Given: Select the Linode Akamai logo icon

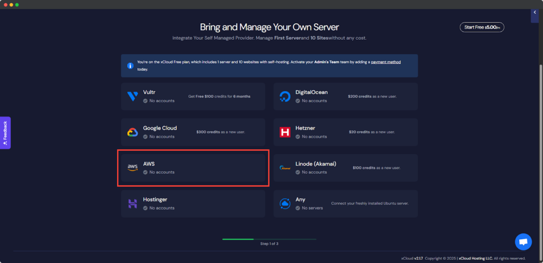Looking at the screenshot, I should click(285, 168).
